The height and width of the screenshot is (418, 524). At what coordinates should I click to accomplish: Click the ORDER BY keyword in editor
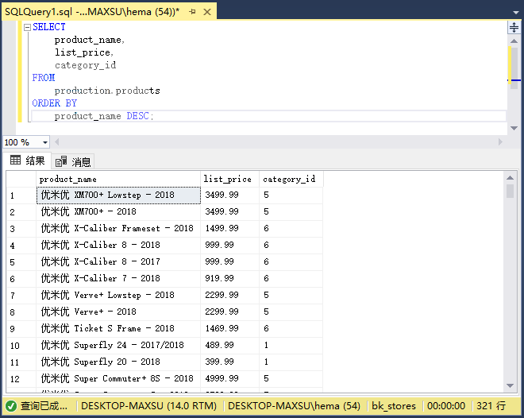pyautogui.click(x=55, y=103)
